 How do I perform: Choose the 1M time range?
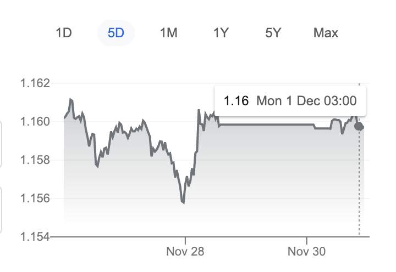(x=168, y=33)
